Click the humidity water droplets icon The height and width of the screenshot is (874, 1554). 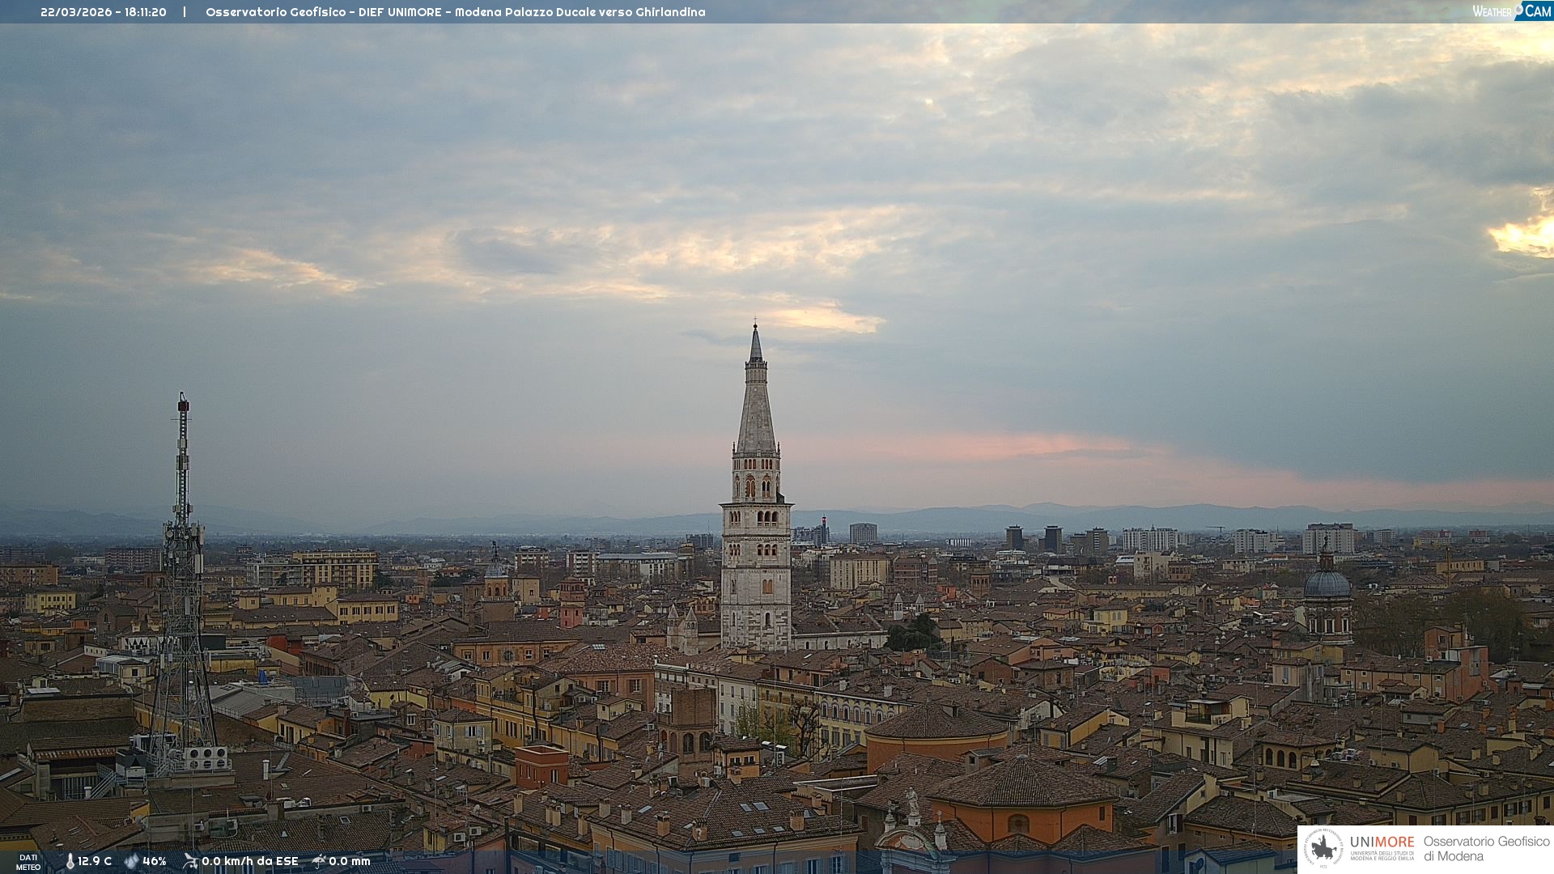pos(131,861)
